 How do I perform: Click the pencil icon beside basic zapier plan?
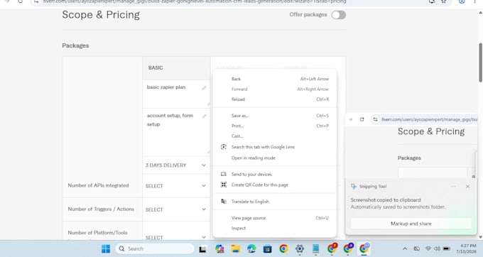[x=204, y=88]
